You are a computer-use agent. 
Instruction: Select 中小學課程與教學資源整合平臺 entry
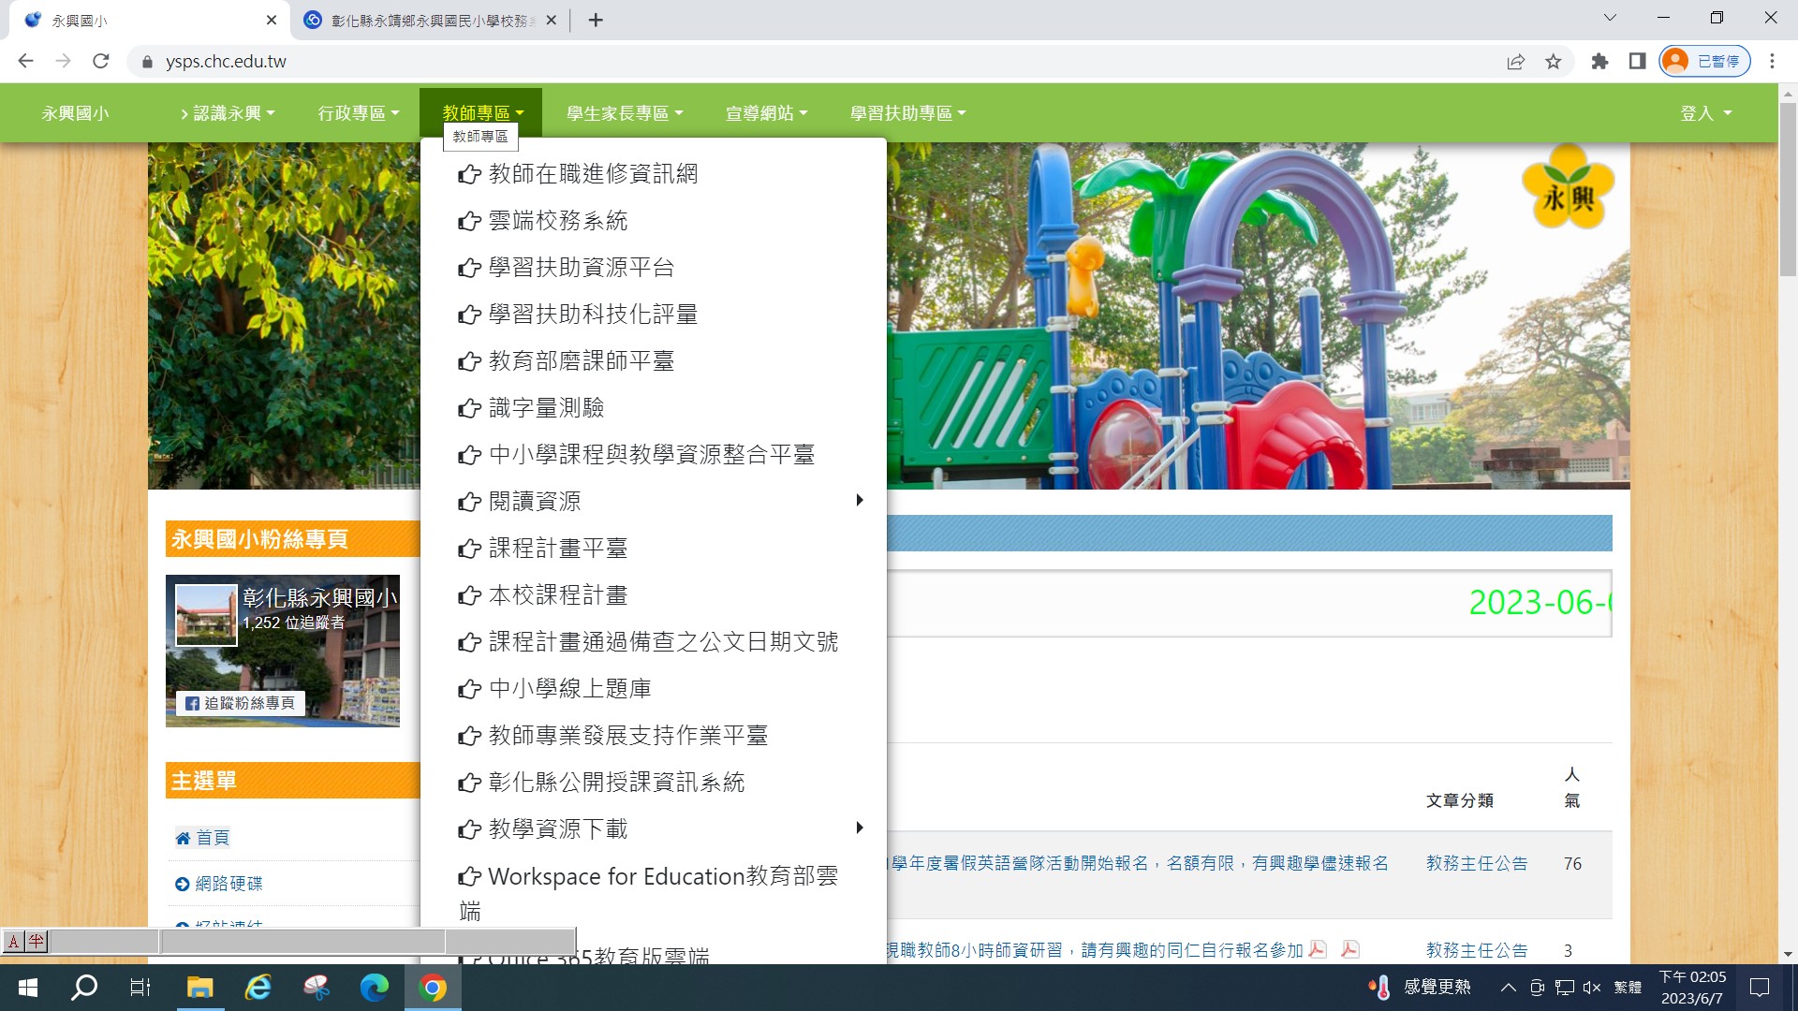(x=636, y=455)
